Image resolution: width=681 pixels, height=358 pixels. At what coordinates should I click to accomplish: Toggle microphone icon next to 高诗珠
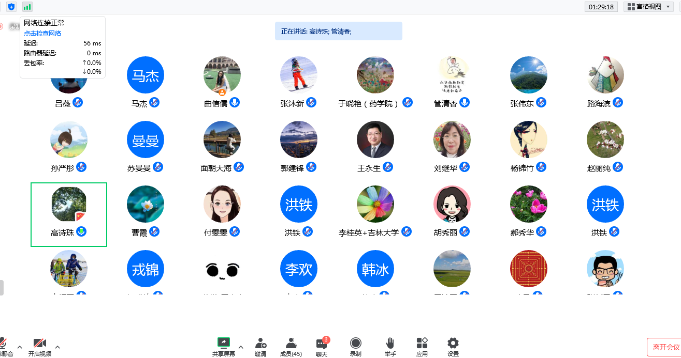[x=81, y=231]
